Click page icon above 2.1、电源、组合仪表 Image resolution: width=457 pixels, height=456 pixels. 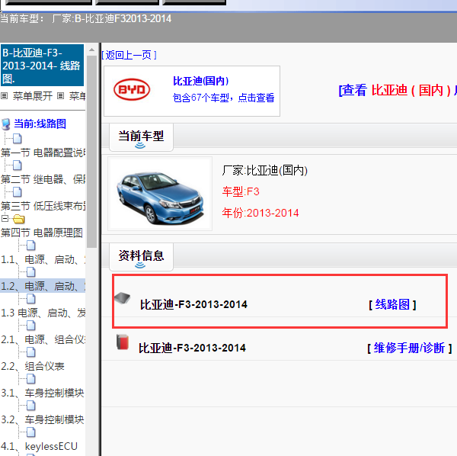[x=31, y=326]
